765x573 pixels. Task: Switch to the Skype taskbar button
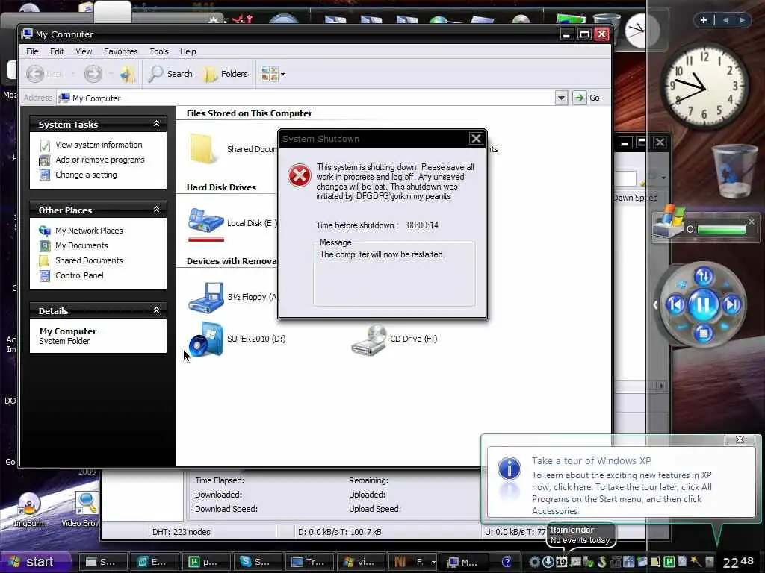pos(257,562)
